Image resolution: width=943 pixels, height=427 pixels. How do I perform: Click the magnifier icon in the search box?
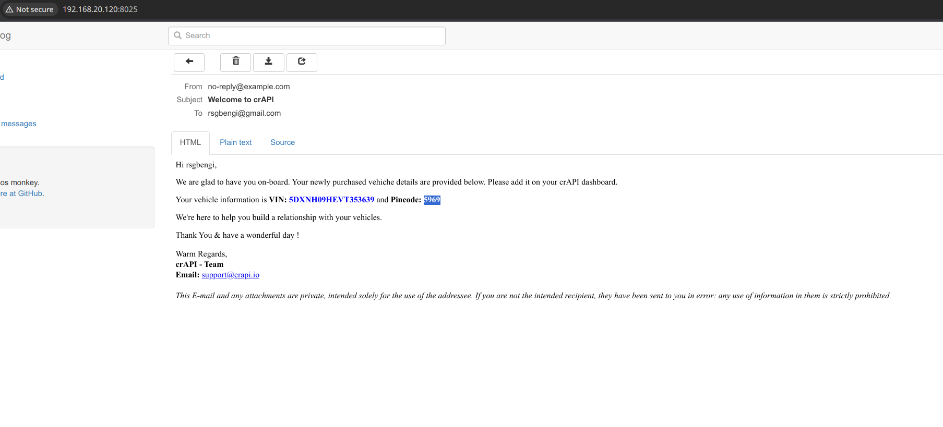point(178,35)
